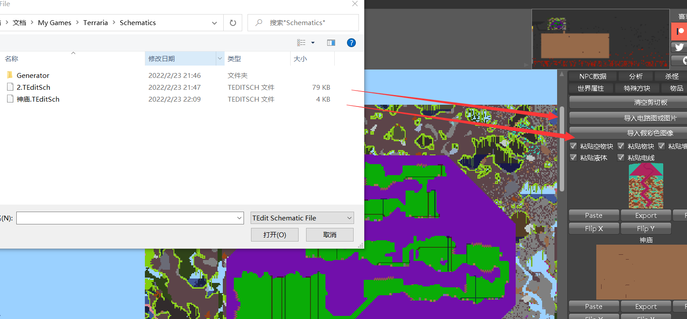Image resolution: width=687 pixels, height=319 pixels.
Task: Toggle the preview pane icon
Action: [331, 43]
